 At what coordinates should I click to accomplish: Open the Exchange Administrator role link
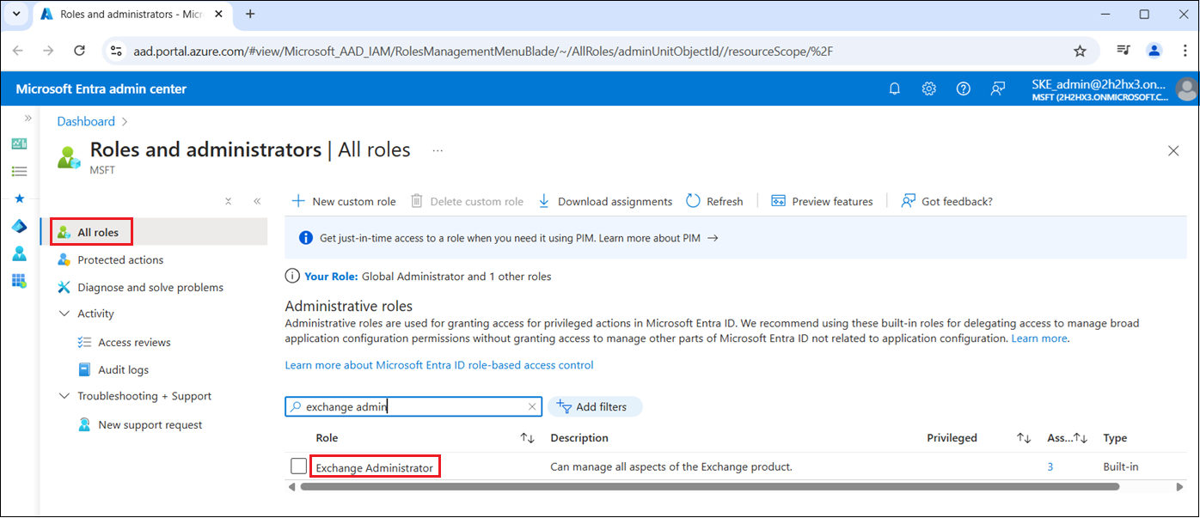(374, 467)
